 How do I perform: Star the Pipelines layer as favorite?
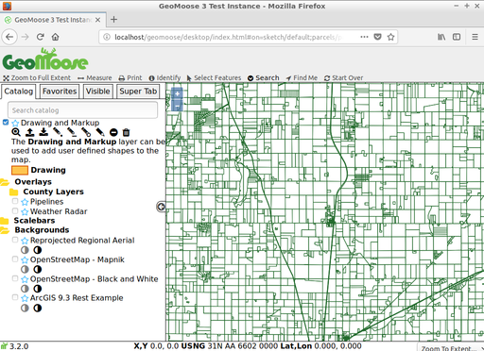click(25, 202)
